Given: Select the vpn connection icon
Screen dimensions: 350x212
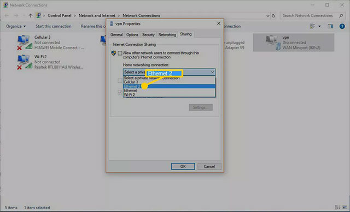Looking at the screenshot, I should pyautogui.click(x=273, y=43).
